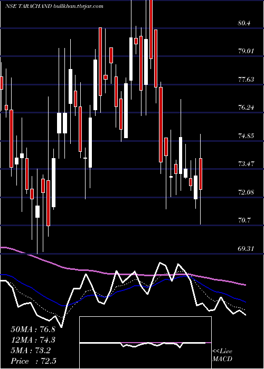Select the 79.01 price axis label
The width and height of the screenshot is (264, 369).
coord(246,51)
